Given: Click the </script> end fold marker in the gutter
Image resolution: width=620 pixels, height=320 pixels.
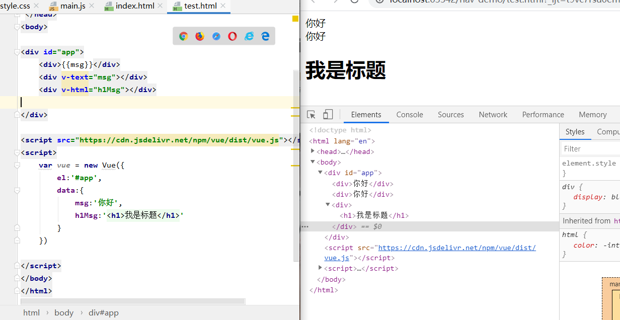Looking at the screenshot, I should pyautogui.click(x=17, y=266).
